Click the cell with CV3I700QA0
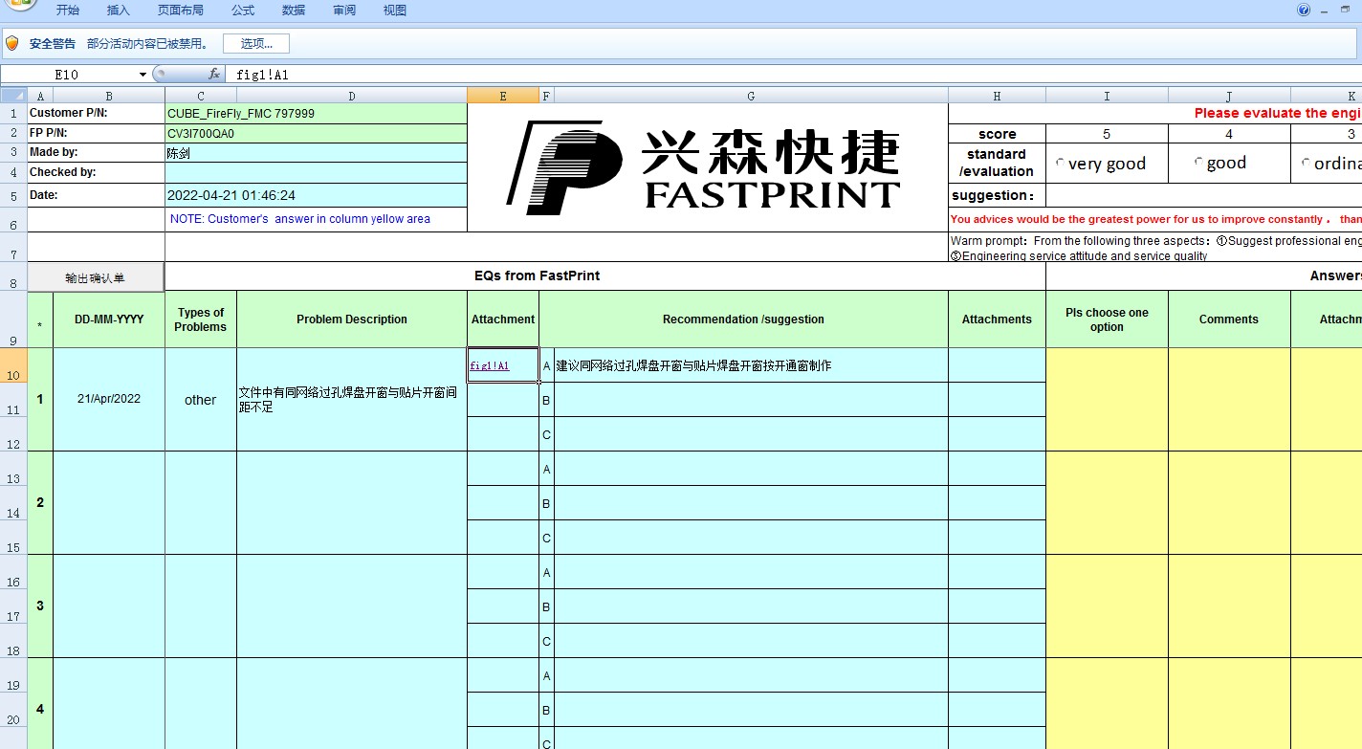This screenshot has width=1362, height=749. click(316, 134)
